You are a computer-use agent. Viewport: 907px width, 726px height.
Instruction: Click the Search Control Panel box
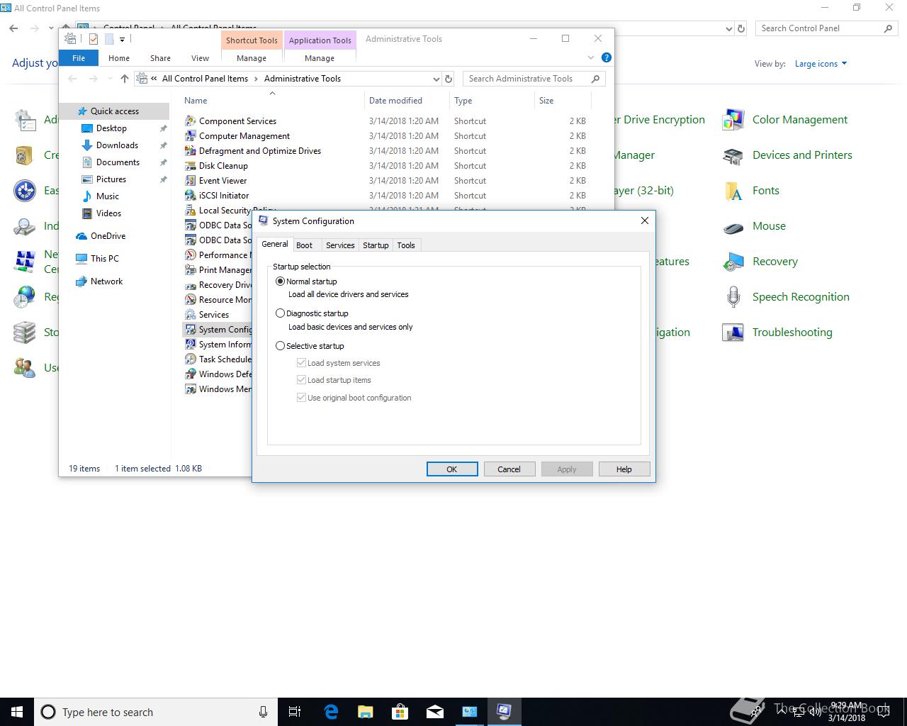(x=827, y=28)
